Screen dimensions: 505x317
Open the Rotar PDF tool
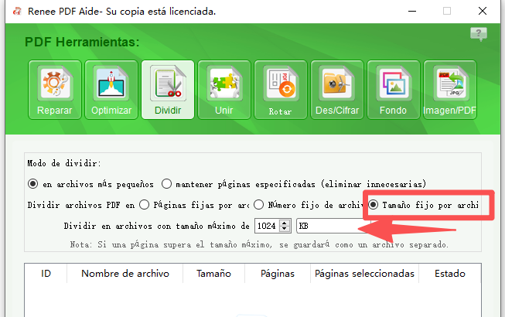[x=281, y=90]
